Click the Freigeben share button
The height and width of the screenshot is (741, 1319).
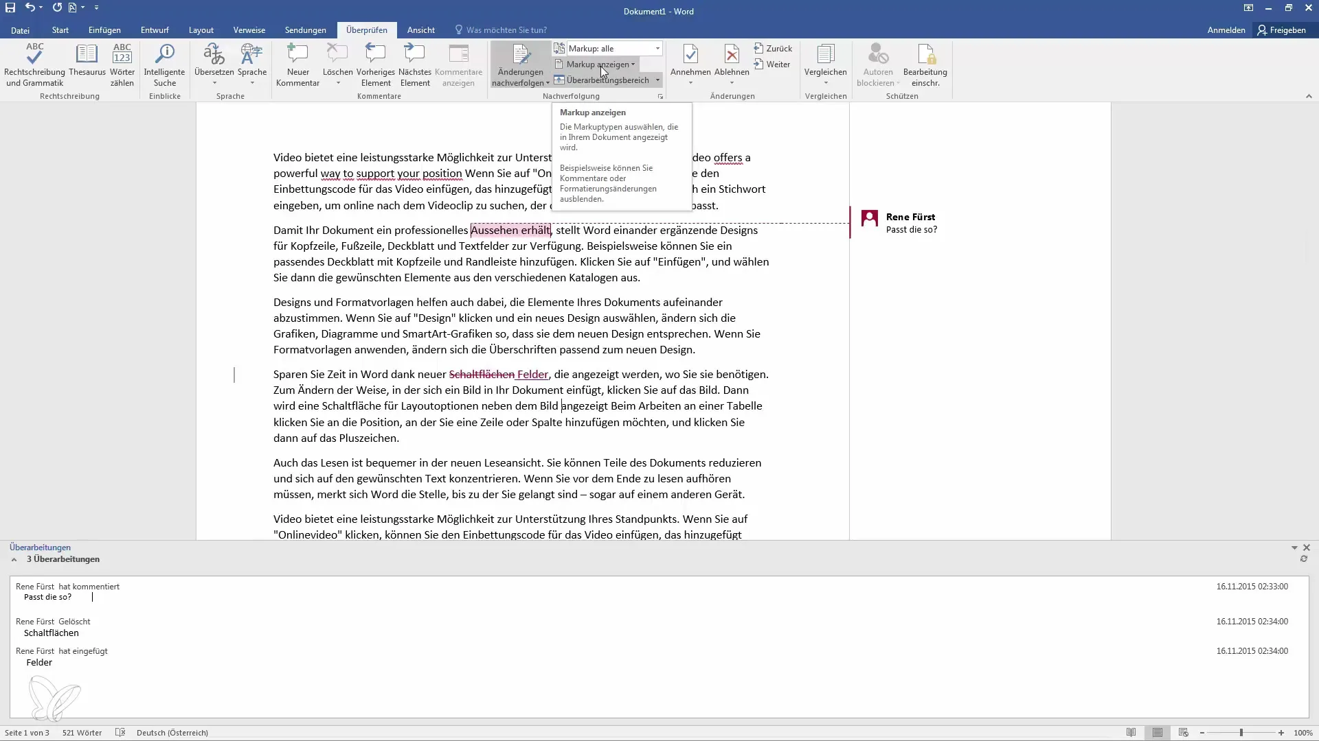tap(1282, 30)
